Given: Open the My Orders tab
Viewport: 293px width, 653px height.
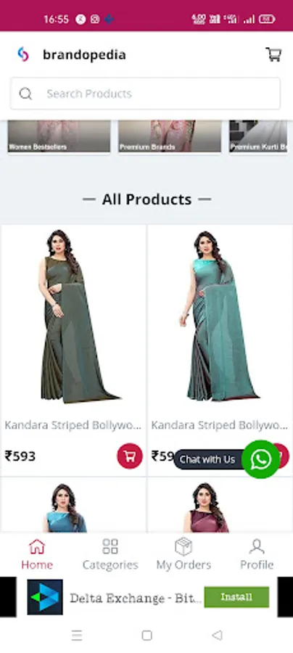Looking at the screenshot, I should (x=183, y=554).
